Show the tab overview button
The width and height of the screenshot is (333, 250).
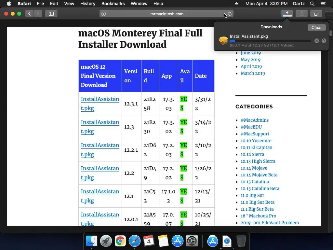316,14
